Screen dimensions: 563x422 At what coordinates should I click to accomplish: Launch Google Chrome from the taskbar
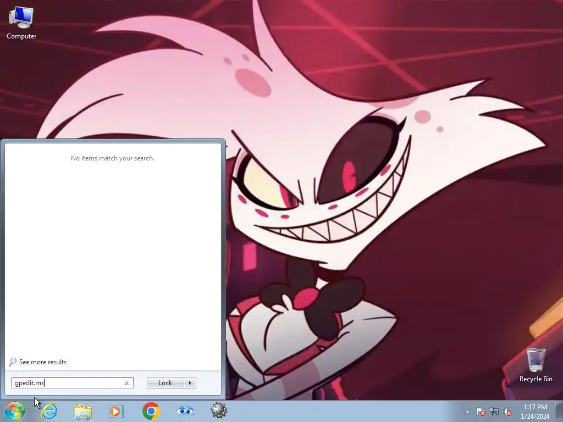151,411
